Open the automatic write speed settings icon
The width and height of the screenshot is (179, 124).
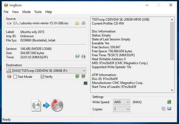pos(169,102)
